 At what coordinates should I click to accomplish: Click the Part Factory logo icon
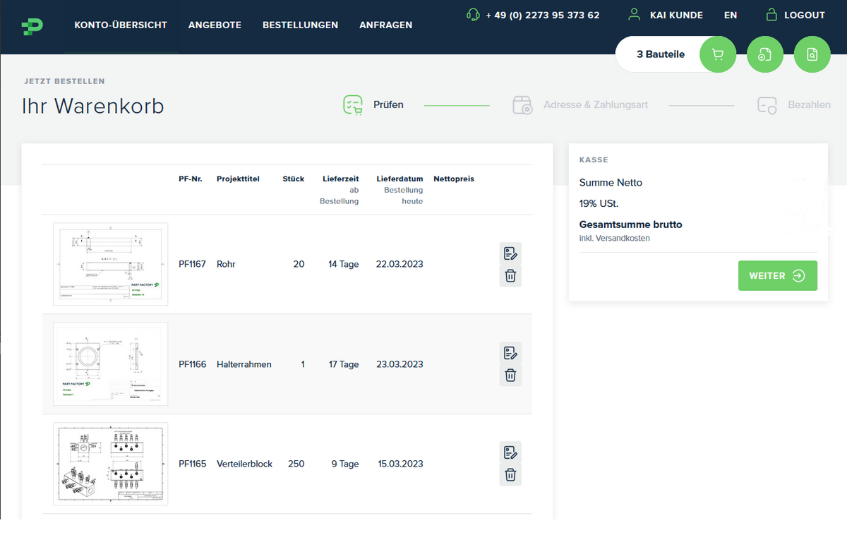click(32, 26)
